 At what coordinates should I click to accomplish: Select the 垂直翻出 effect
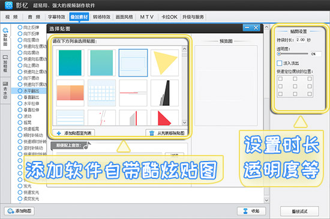[x=29, y=97]
